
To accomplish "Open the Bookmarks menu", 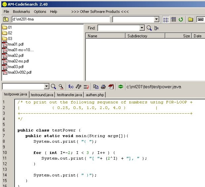I will click(22, 12).
